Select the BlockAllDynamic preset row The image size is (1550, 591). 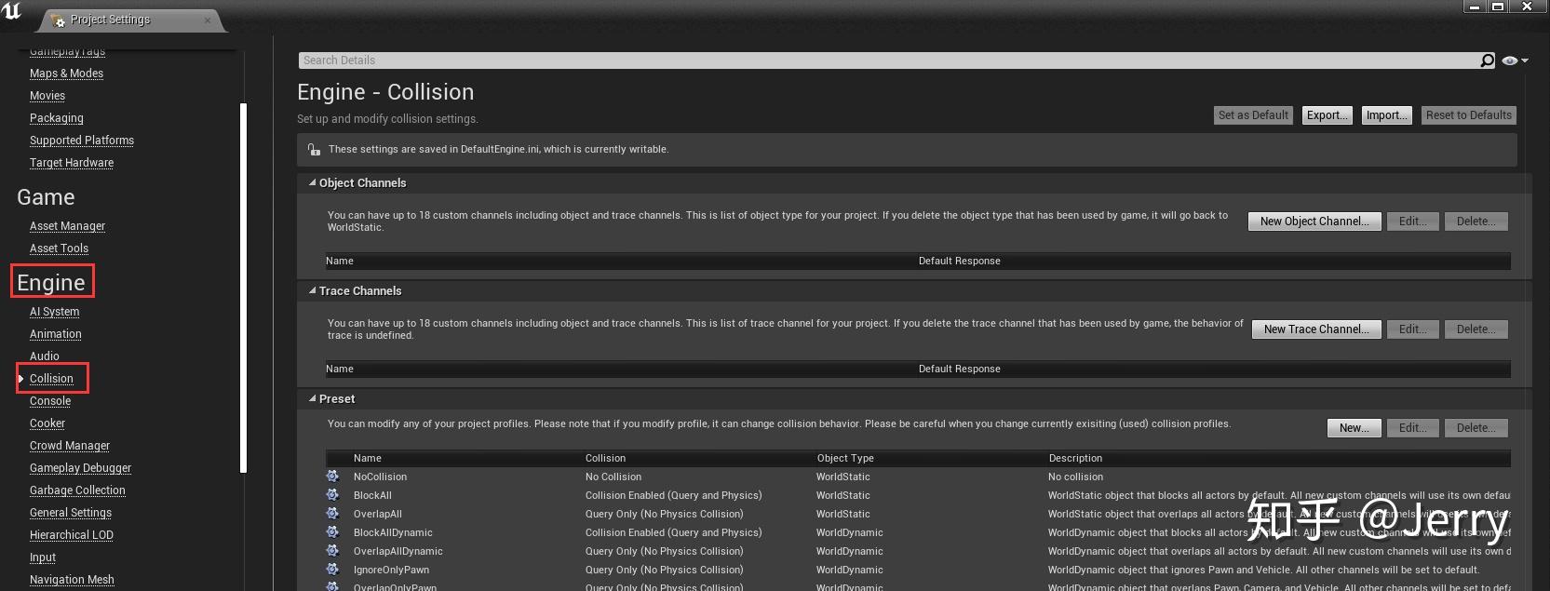pos(918,532)
